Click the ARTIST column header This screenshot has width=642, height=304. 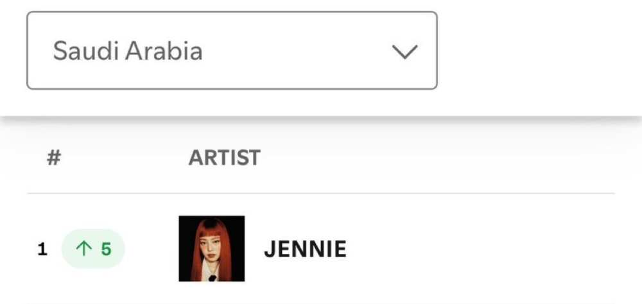(x=224, y=158)
